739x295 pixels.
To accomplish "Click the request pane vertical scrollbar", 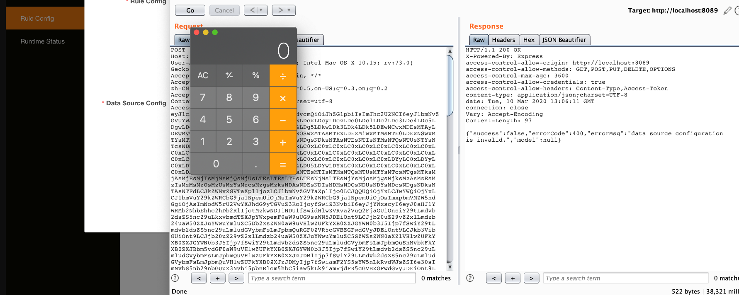I will [450, 159].
